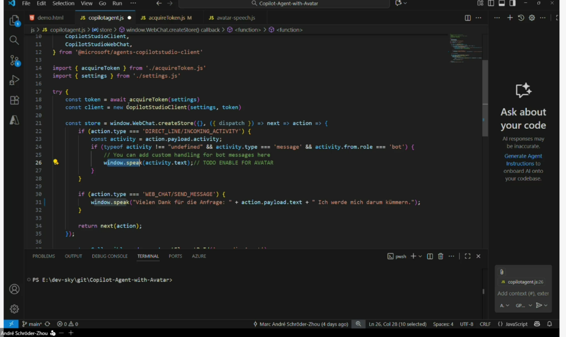The width and height of the screenshot is (566, 337).
Task: Expand the new terminal launch profile dropdown
Action: 420,256
